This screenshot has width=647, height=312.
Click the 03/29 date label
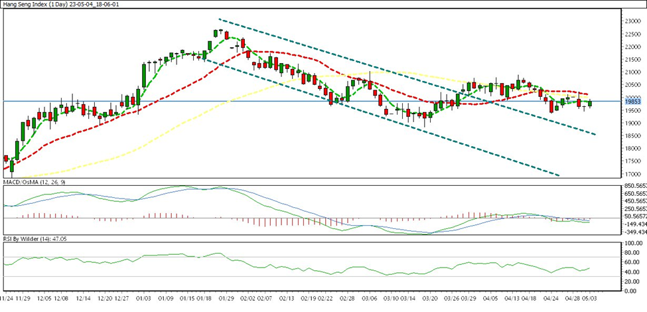[x=470, y=297]
